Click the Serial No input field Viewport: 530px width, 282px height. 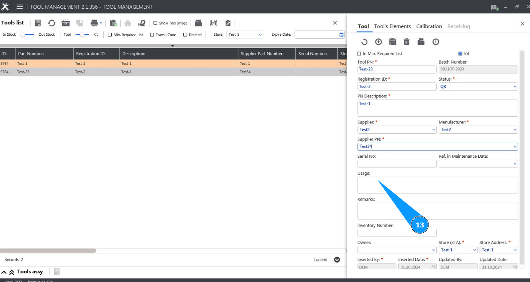click(x=397, y=164)
